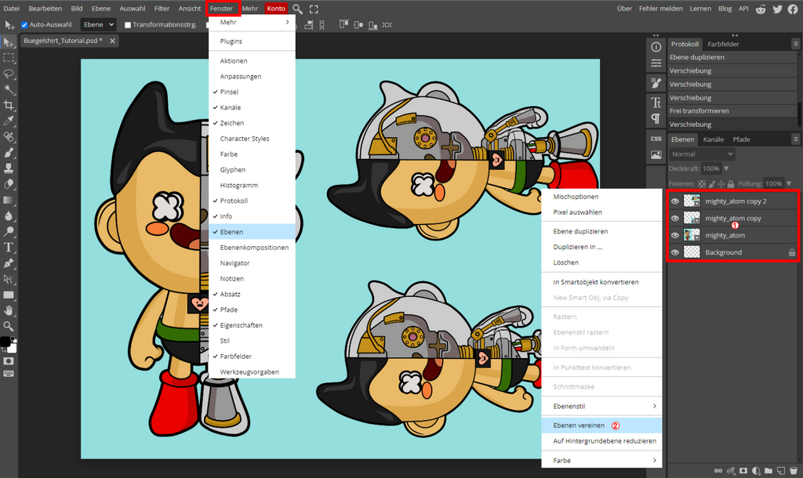Click the foreground color swatch

coord(5,342)
